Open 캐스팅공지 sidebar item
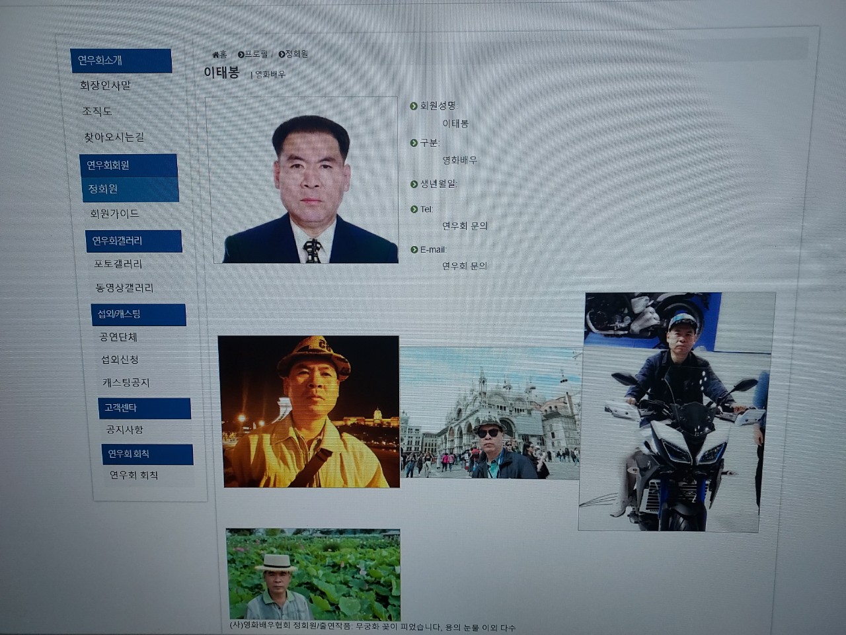The height and width of the screenshot is (635, 846). pos(126,382)
